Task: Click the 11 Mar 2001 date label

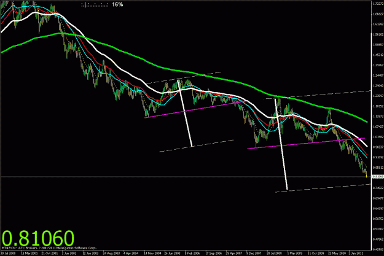Action: pos(29,254)
